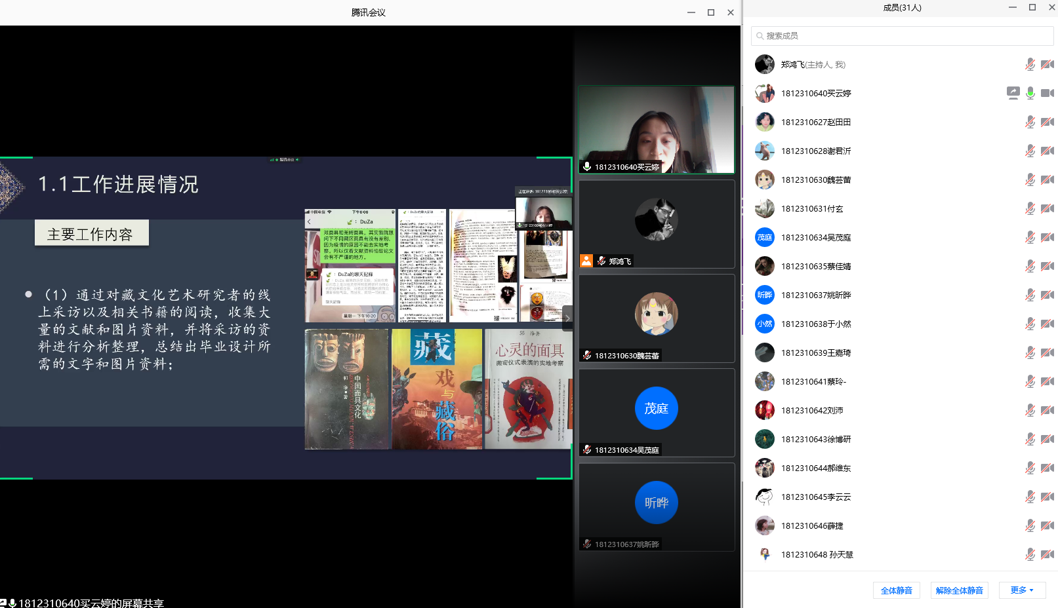Click green microphone icon for 1812310640买云婷
The height and width of the screenshot is (608, 1058).
point(1030,93)
